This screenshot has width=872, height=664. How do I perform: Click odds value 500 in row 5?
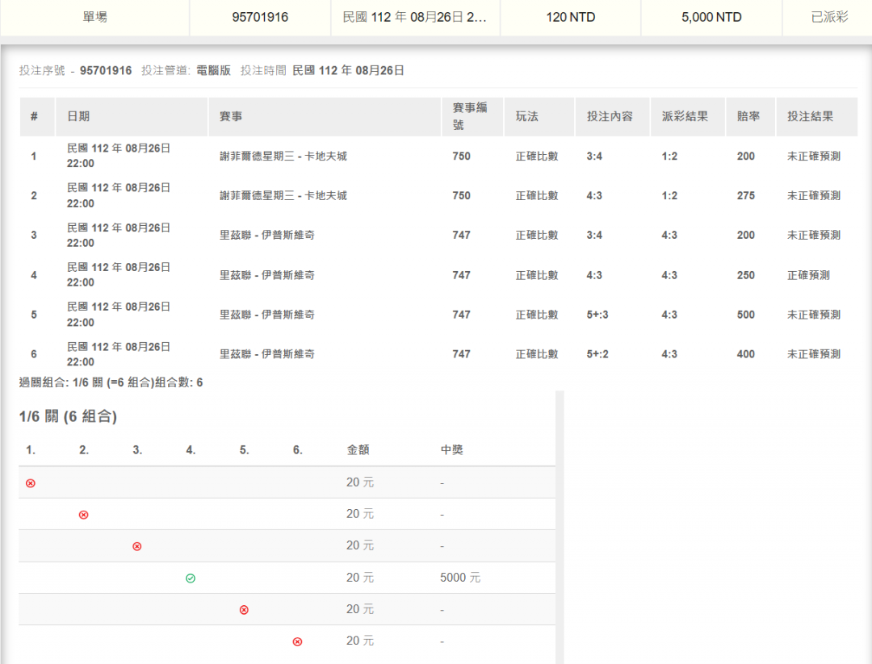click(746, 315)
